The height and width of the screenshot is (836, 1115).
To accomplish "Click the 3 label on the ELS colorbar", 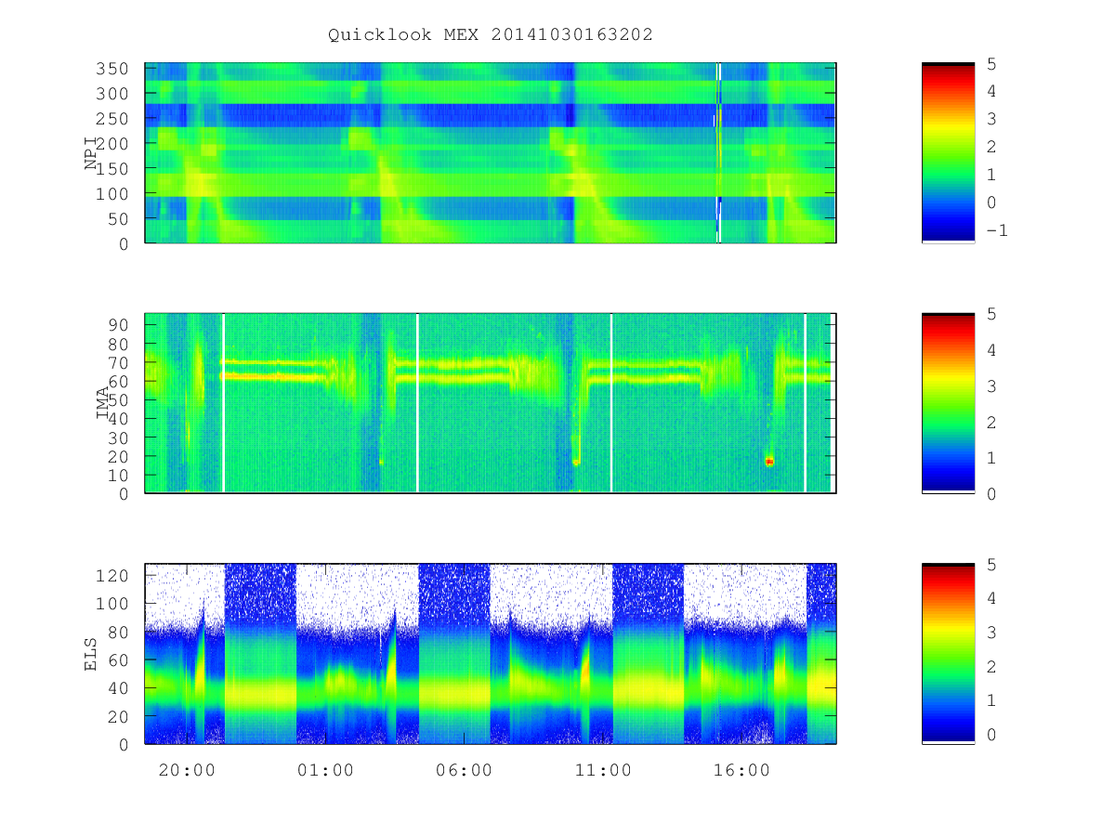I will click(x=991, y=632).
